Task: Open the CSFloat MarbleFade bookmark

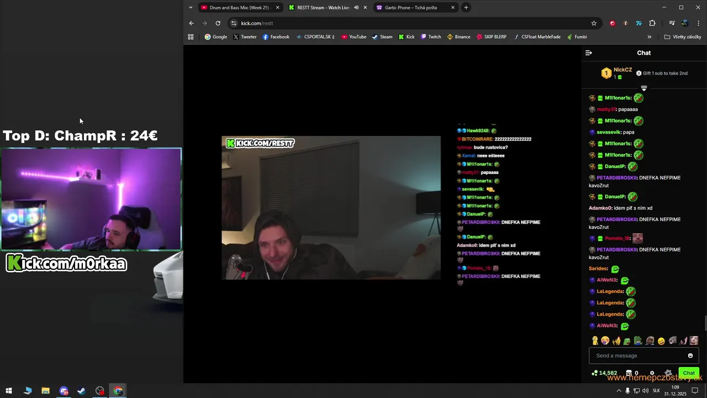Action: click(536, 37)
